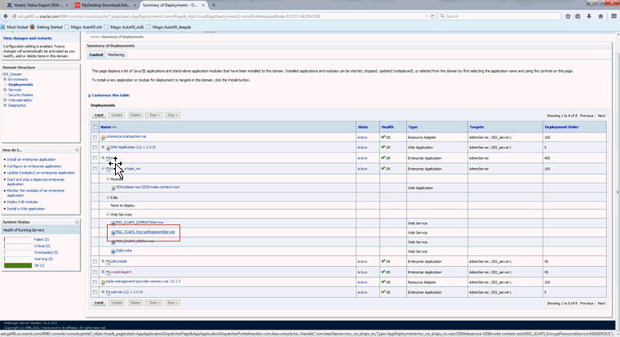Viewport: 620px width, 337px height.
Task: Expand the odiconsole deployment row
Action: tap(103, 261)
